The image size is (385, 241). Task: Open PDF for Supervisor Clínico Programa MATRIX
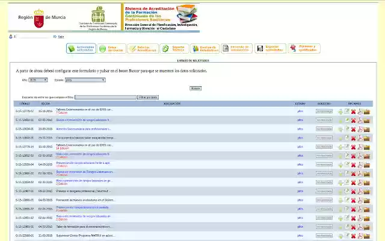coord(360,236)
